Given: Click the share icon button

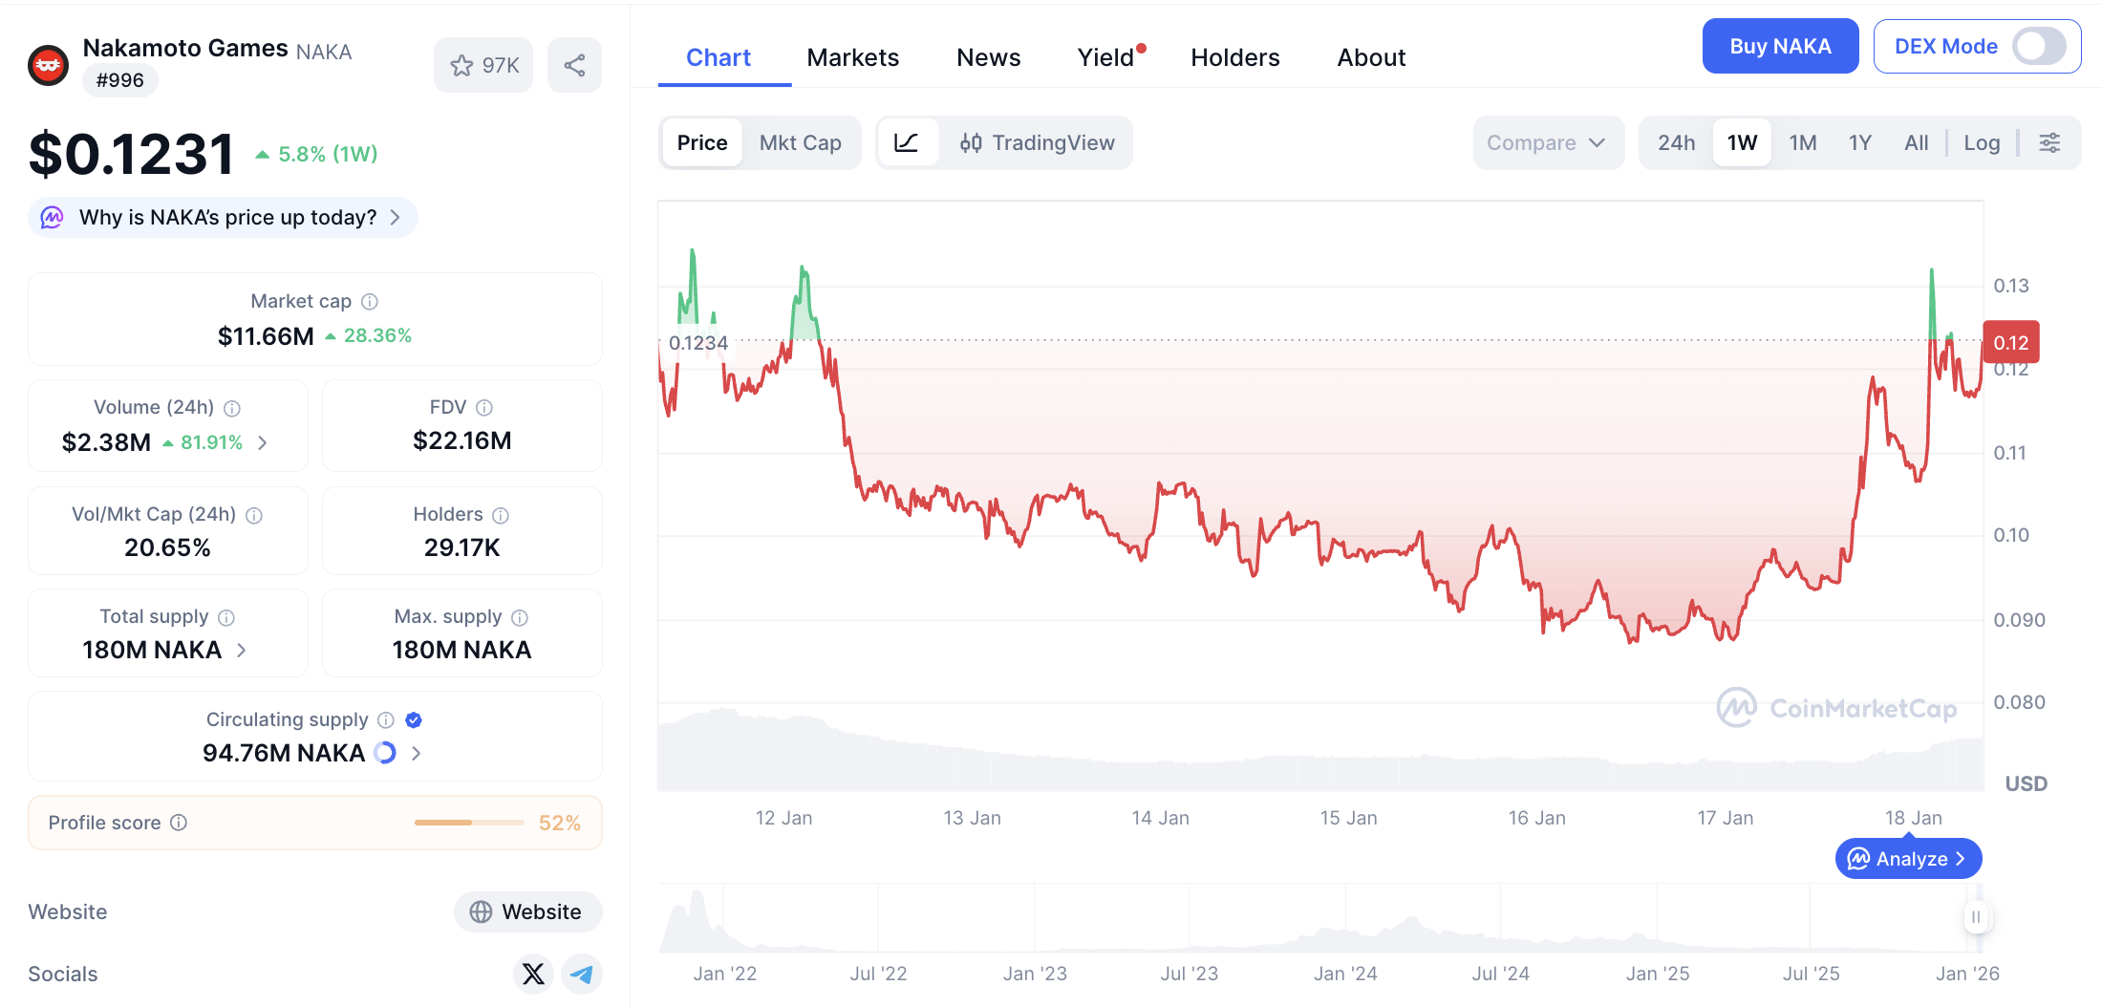Looking at the screenshot, I should click(x=574, y=65).
